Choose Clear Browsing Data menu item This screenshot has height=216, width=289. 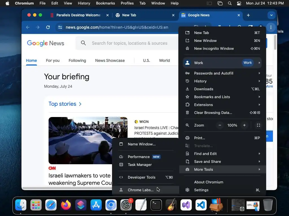(x=223, y=113)
